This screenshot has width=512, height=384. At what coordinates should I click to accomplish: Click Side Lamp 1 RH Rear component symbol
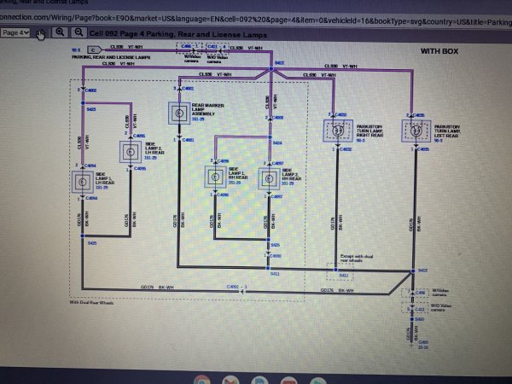tap(215, 177)
